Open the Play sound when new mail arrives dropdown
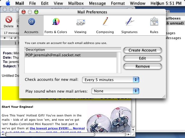This screenshot has width=185, height=138. coord(115,91)
